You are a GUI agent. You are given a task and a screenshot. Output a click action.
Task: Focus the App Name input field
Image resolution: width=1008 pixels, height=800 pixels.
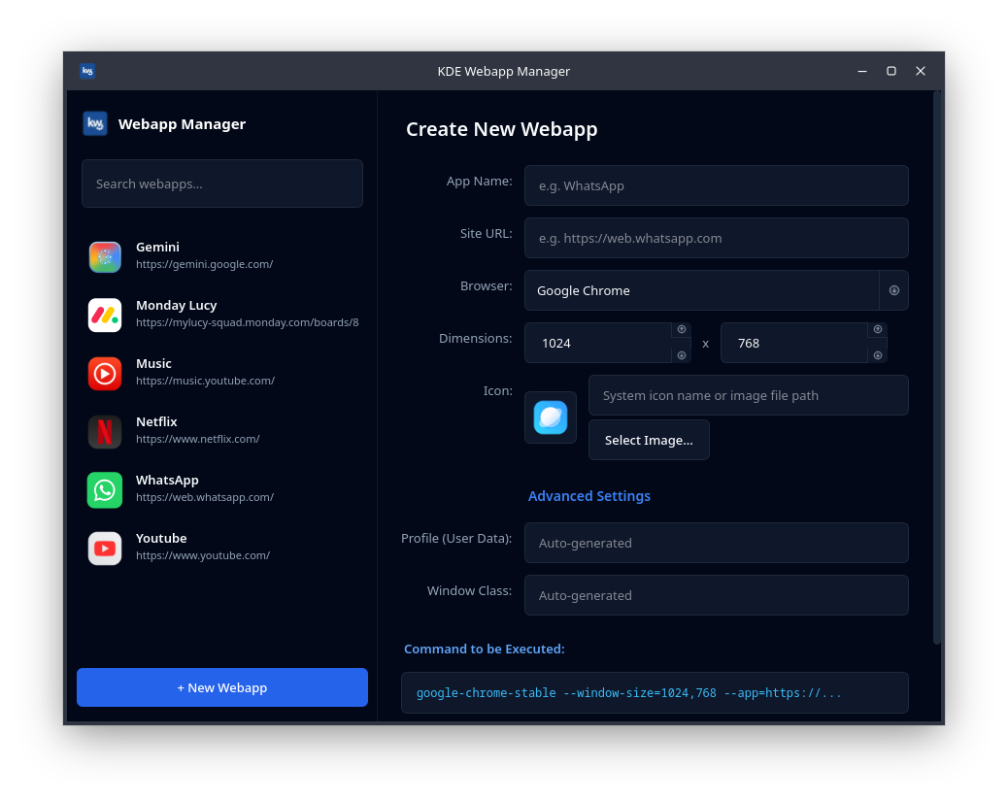pos(716,185)
